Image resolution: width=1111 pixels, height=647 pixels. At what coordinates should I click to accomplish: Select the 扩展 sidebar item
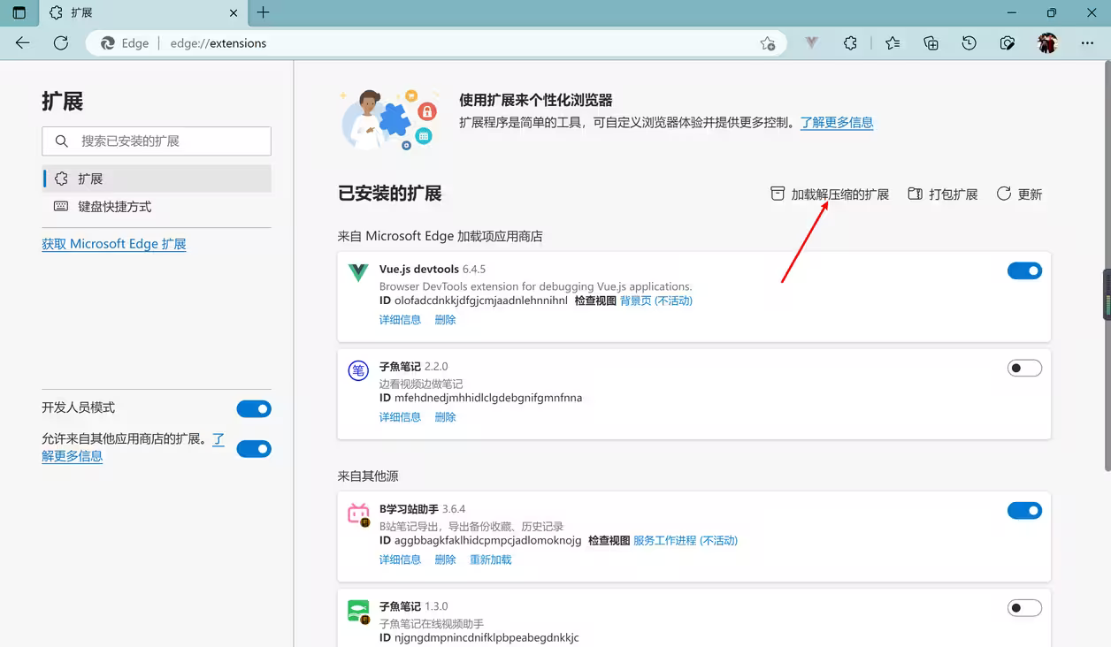[x=157, y=179]
